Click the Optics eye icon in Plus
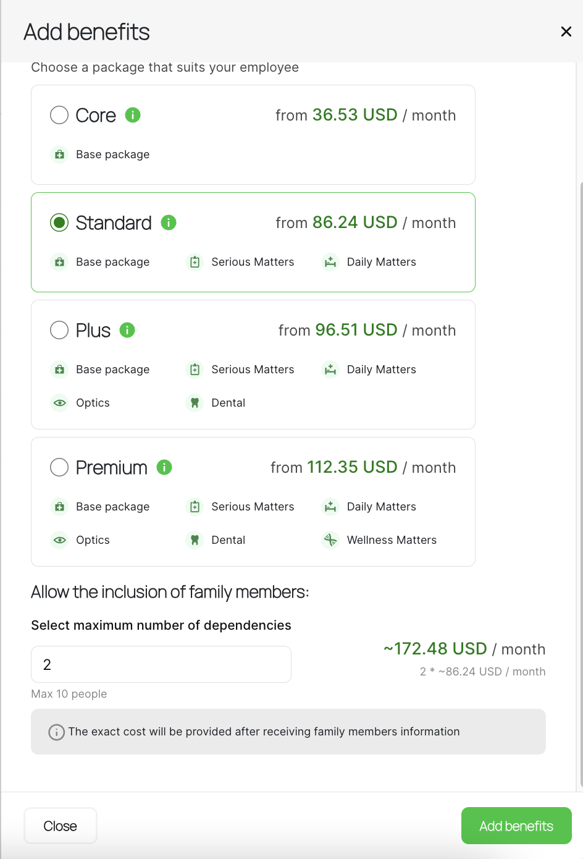 click(59, 403)
